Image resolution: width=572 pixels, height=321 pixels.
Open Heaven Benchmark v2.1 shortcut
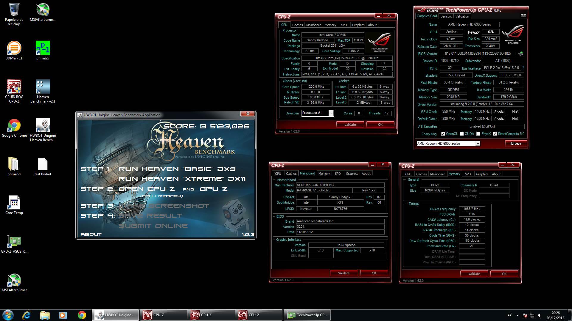point(43,91)
